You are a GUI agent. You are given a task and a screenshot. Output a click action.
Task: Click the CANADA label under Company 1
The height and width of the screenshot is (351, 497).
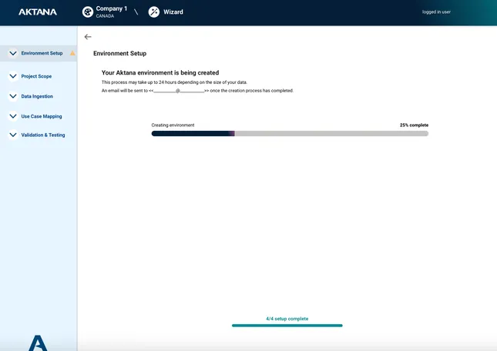tap(105, 16)
